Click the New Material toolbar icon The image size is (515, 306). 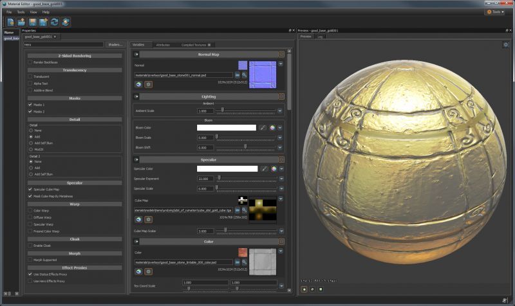pyautogui.click(x=10, y=22)
